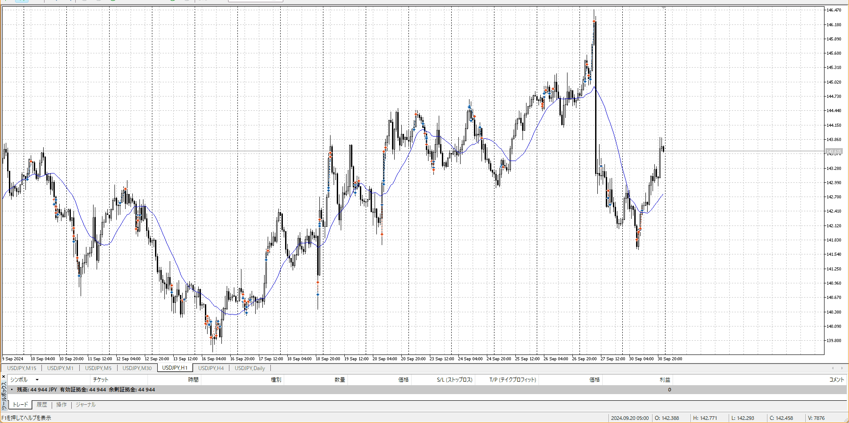The width and height of the screenshot is (849, 423).
Task: Open the sort arrow beside シンボル
Action: click(37, 380)
